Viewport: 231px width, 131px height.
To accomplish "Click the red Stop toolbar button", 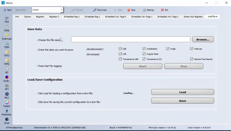I will 131,10.
